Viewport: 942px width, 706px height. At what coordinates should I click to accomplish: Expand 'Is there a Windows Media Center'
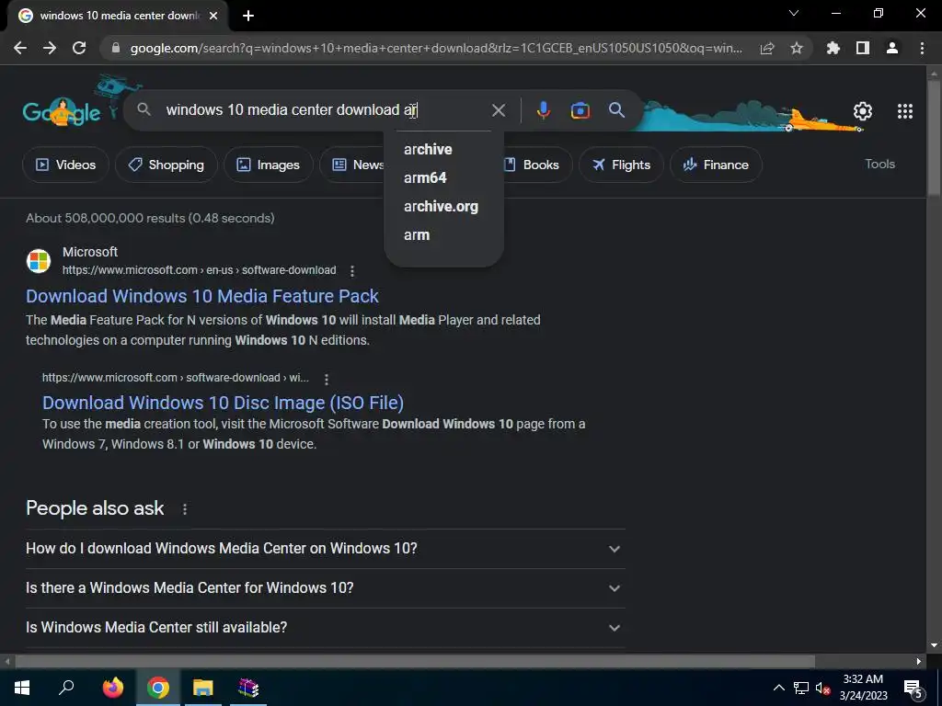tap(325, 587)
